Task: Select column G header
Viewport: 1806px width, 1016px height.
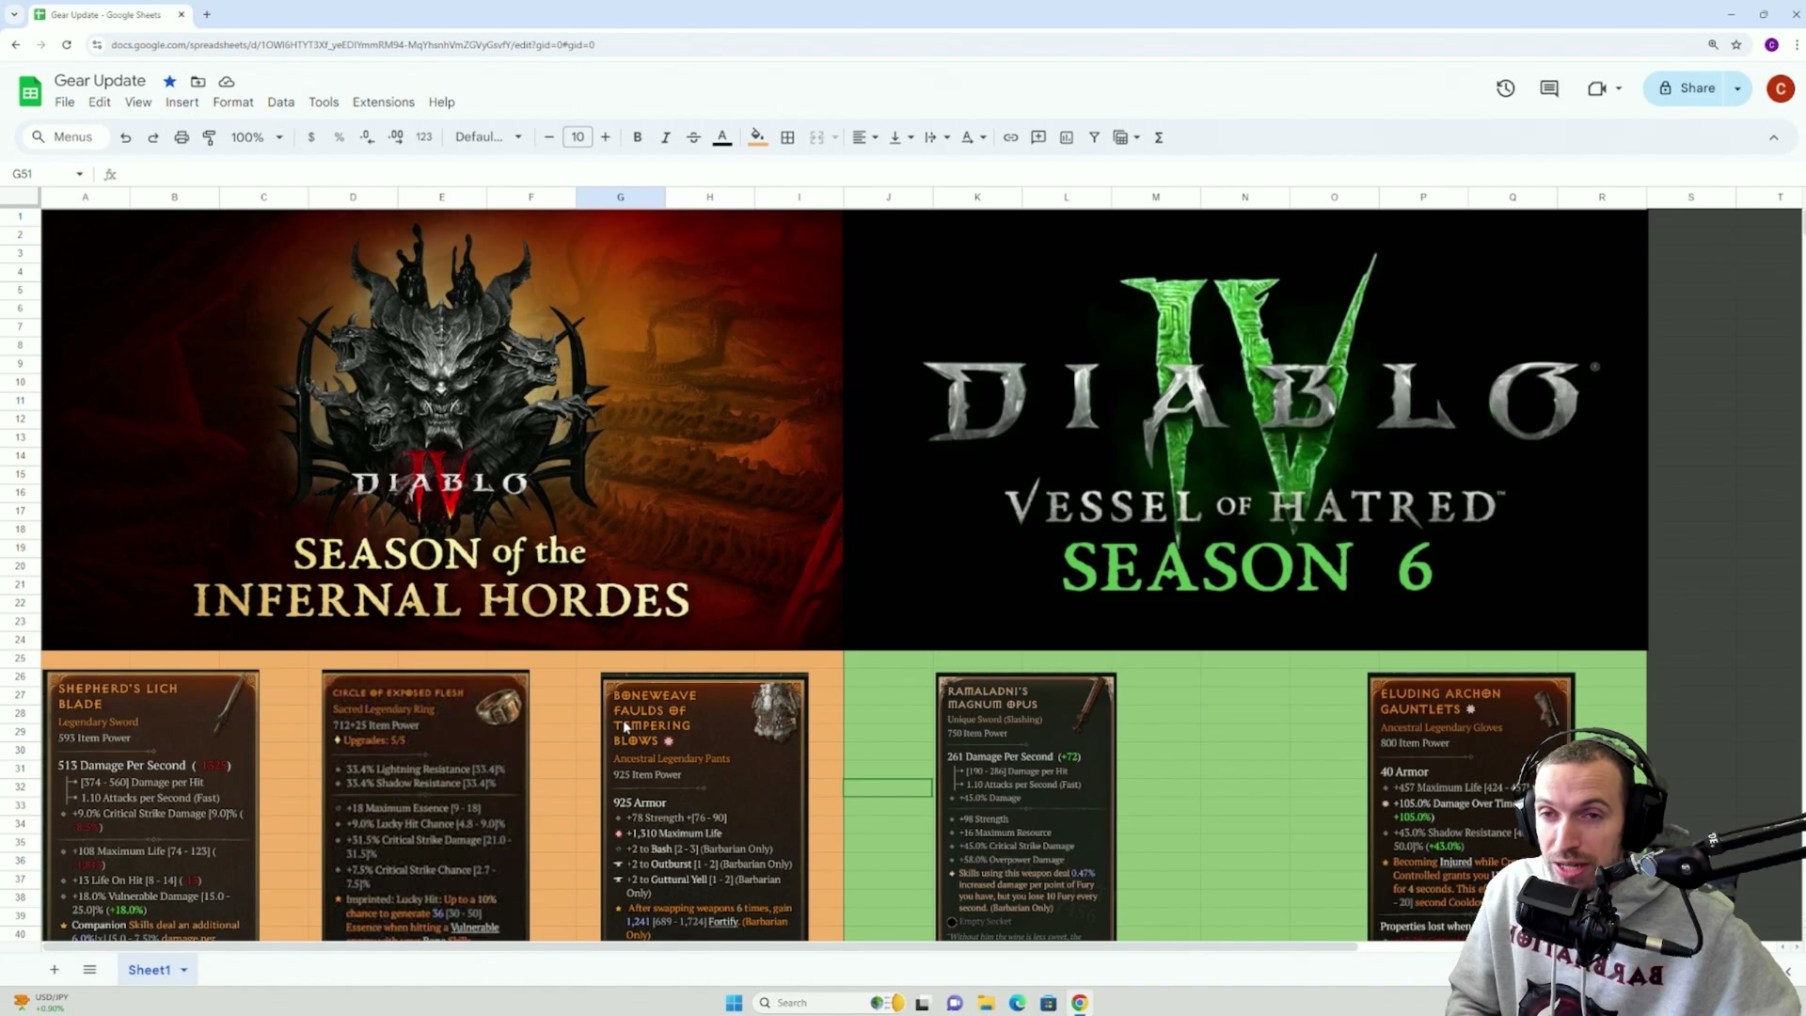Action: tap(621, 198)
